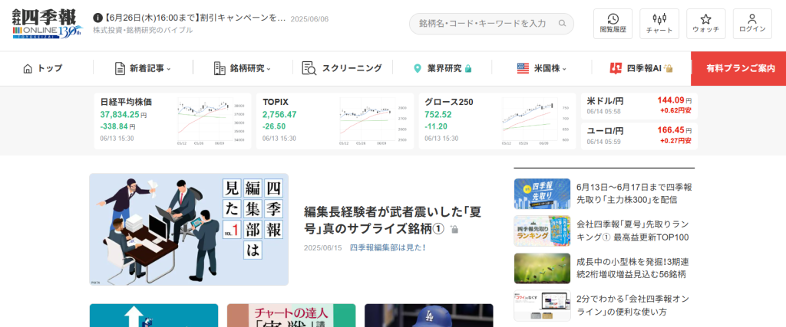Click the 銘柄名・コード search input field
Screen dimensions: 786x327
[x=491, y=24]
